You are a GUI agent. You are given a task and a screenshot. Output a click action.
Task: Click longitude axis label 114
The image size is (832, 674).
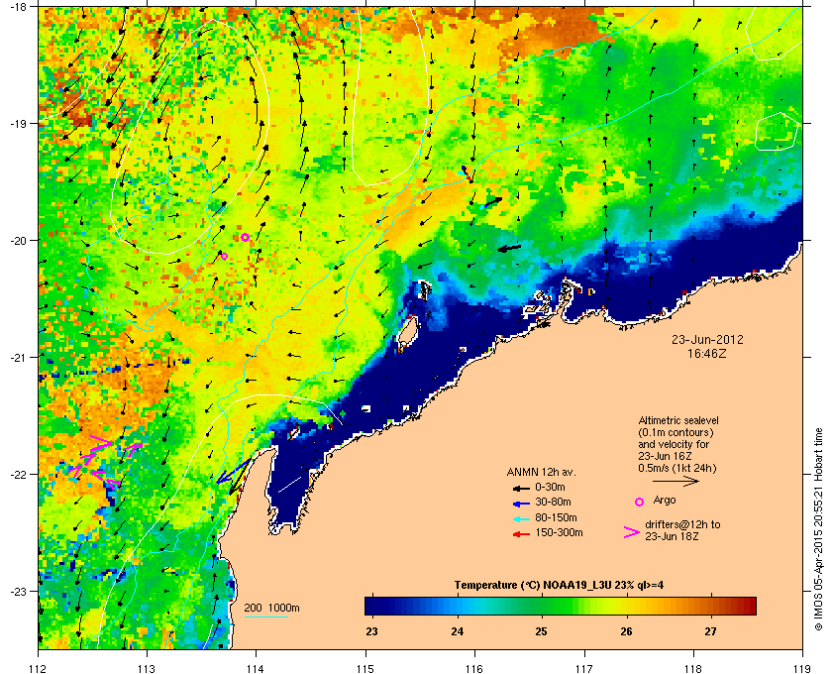pyautogui.click(x=256, y=669)
